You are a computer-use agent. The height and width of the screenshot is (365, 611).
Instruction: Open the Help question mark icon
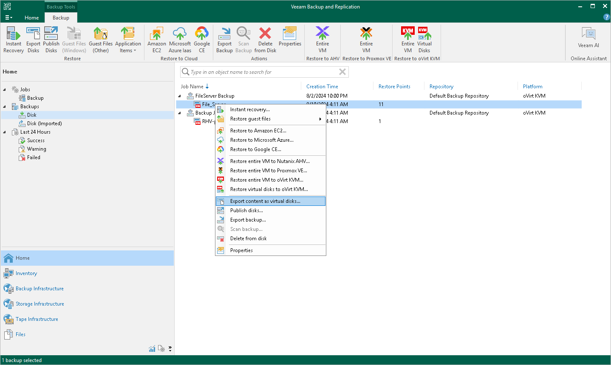point(606,17)
